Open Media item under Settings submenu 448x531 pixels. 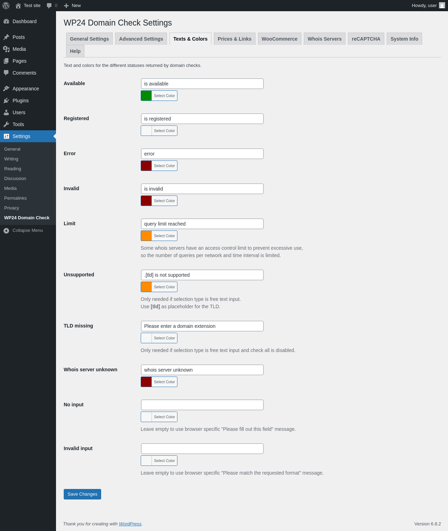(28, 188)
